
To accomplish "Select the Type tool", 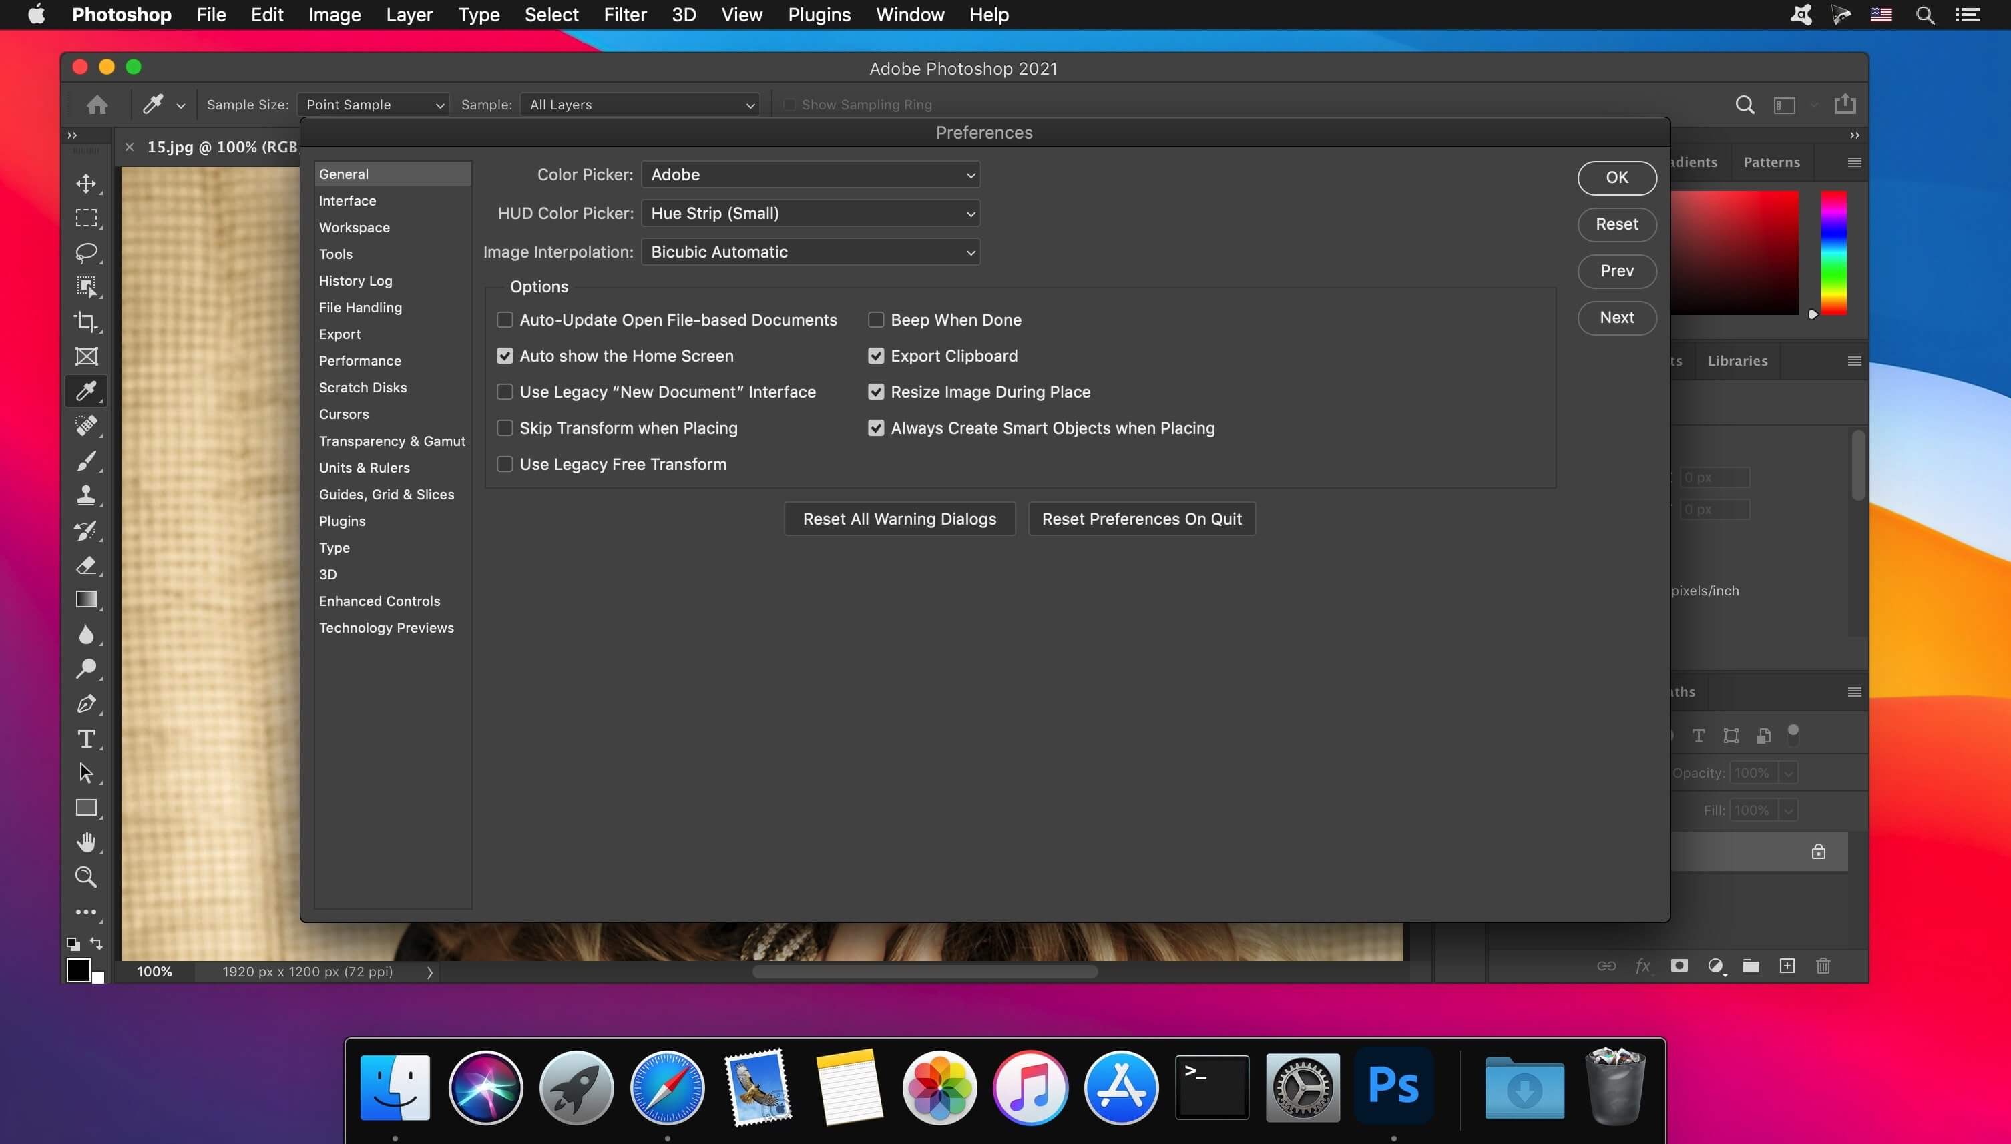I will pyautogui.click(x=85, y=738).
